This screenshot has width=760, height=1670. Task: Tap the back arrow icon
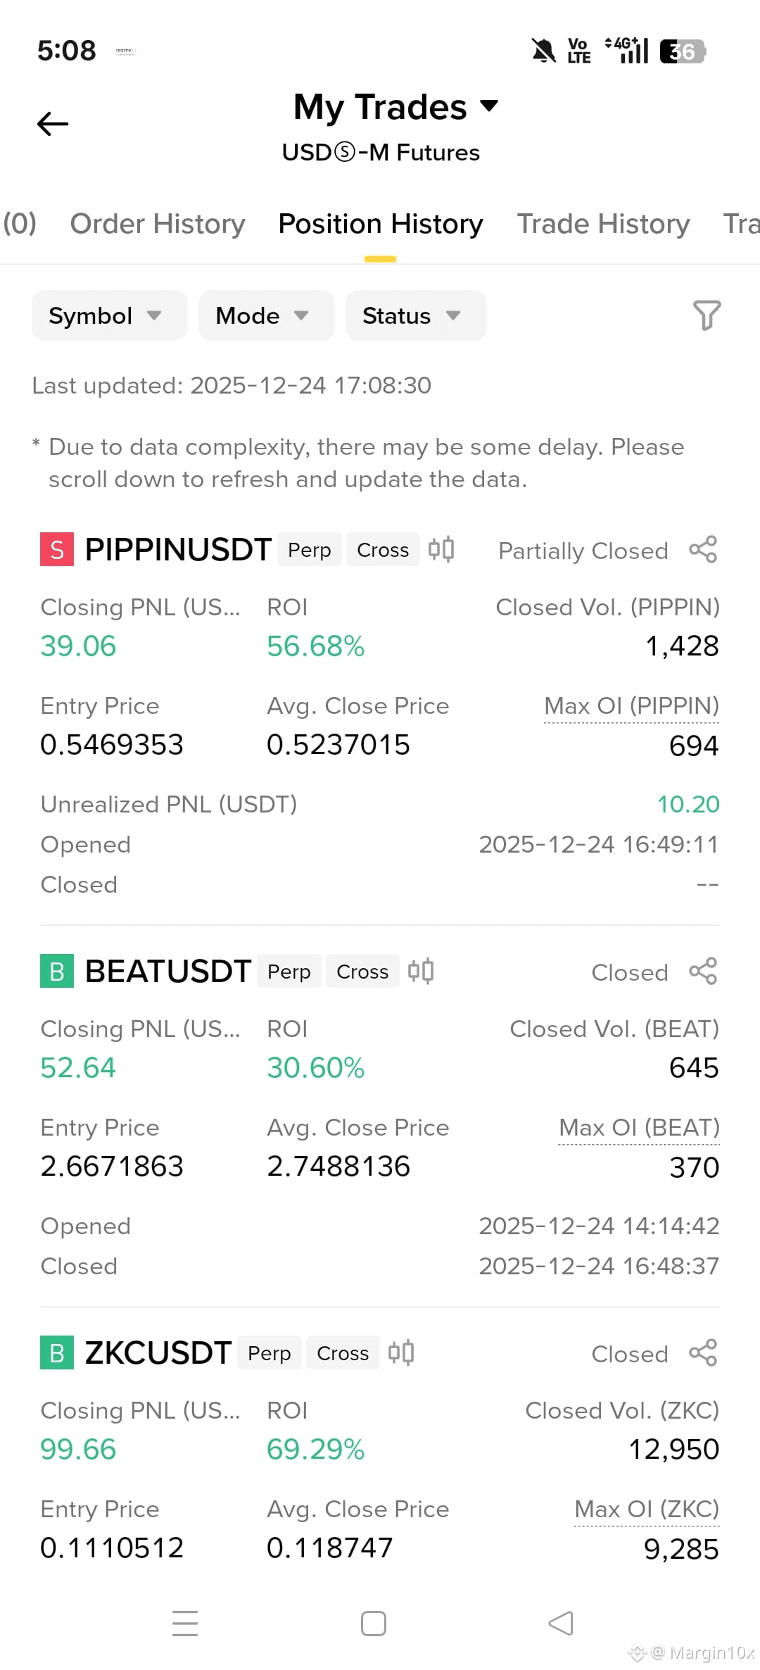(x=53, y=124)
